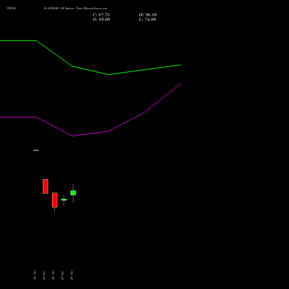
Task: Click the ticker symbol text at top left
Action: (12, 8)
